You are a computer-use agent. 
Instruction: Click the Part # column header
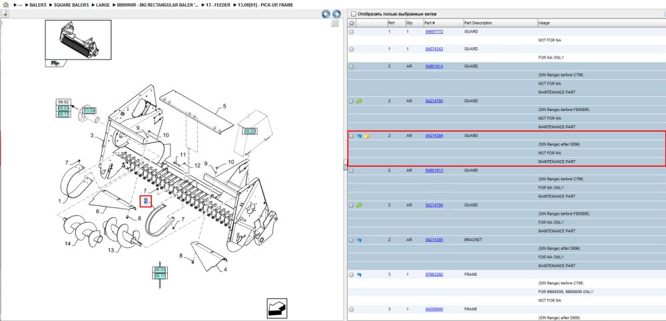(x=443, y=23)
